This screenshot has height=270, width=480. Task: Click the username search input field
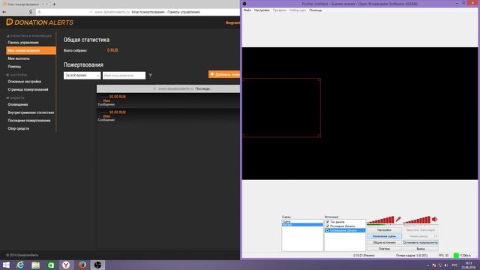[x=124, y=75]
